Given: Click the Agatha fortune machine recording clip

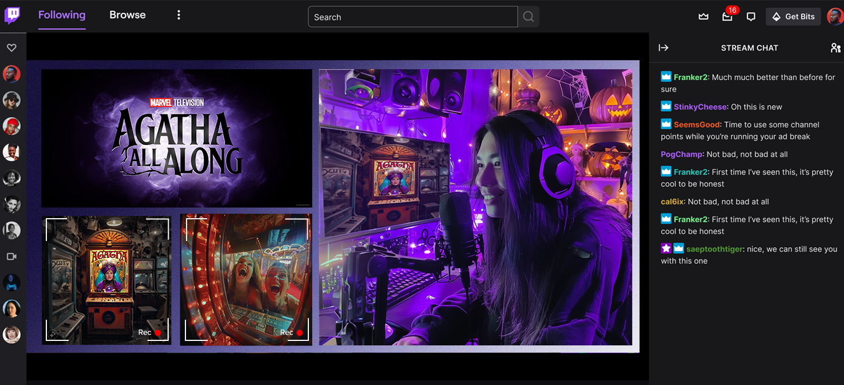Looking at the screenshot, I should tap(107, 279).
